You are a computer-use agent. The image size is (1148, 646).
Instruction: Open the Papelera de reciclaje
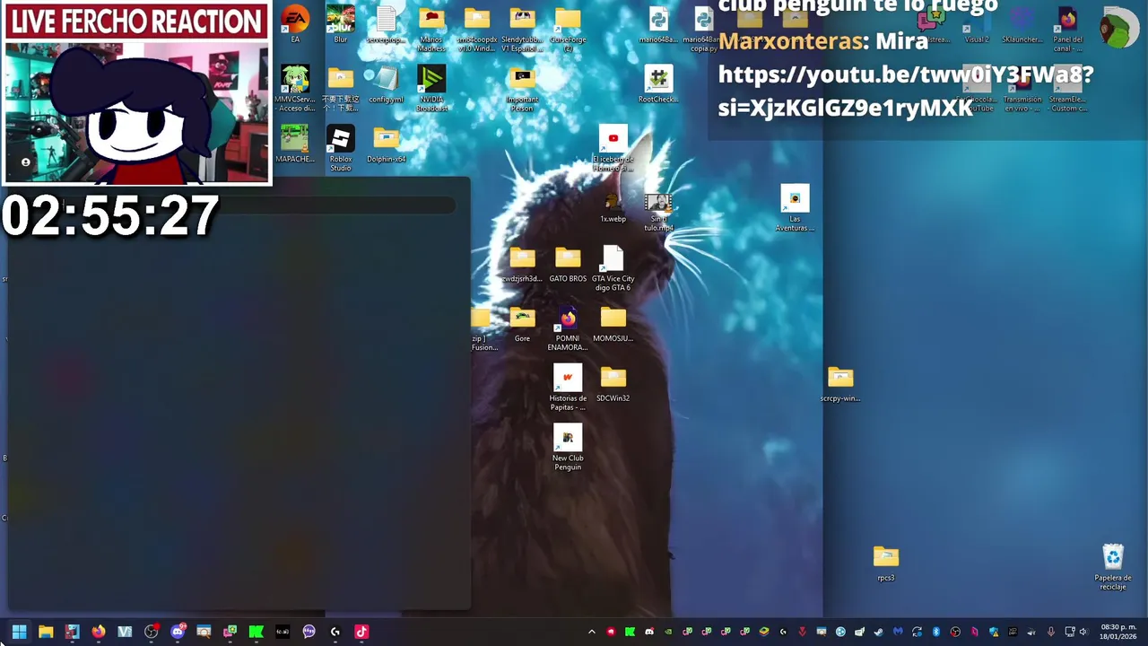pos(1113,567)
